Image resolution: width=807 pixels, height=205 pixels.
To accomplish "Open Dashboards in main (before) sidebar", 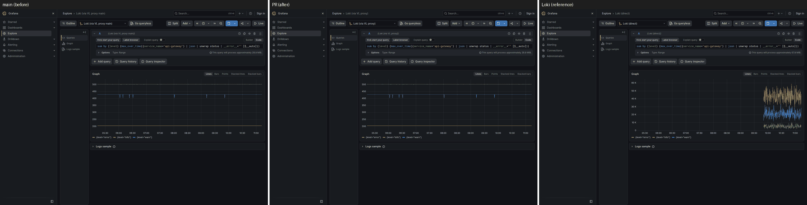I will [x=15, y=28].
